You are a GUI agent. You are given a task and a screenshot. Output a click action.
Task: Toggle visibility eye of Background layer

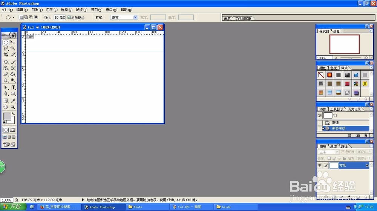click(x=320, y=165)
